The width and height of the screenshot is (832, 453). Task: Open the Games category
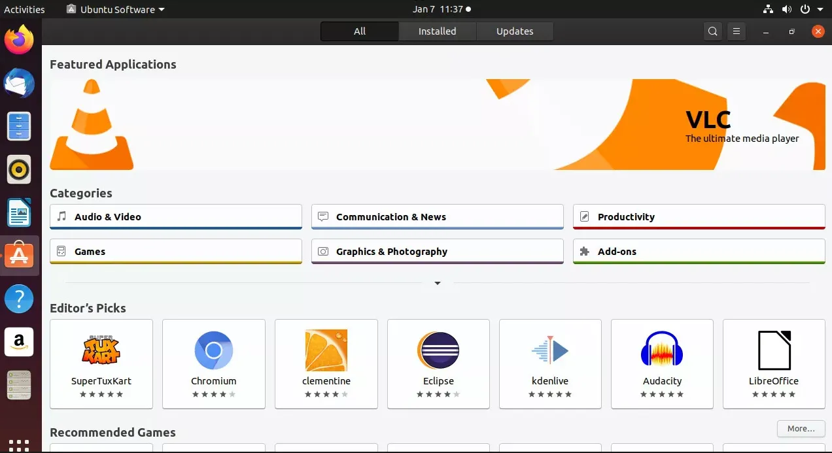176,252
